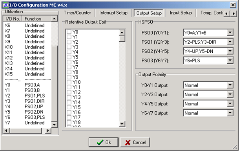Select the Y6 row with PSO3,PLS
This screenshot has height=151, width=239.
[27, 117]
